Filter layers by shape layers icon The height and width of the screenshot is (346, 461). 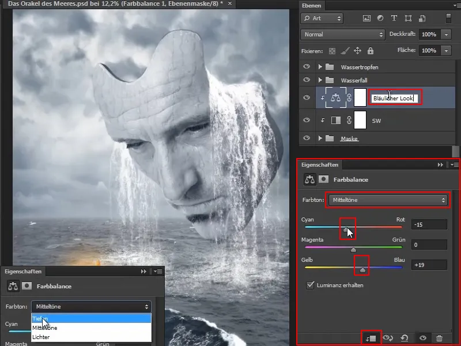point(408,18)
